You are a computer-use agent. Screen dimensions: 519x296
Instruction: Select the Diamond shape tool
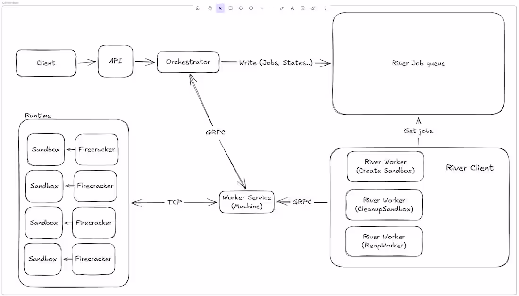click(241, 8)
